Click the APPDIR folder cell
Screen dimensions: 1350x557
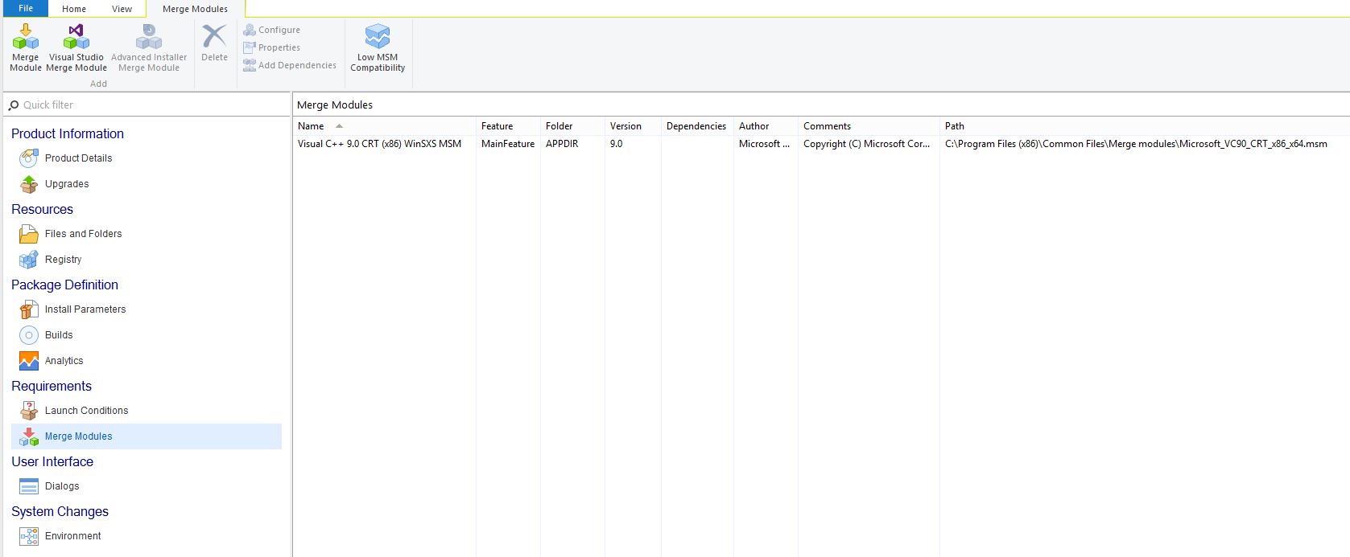click(x=562, y=144)
